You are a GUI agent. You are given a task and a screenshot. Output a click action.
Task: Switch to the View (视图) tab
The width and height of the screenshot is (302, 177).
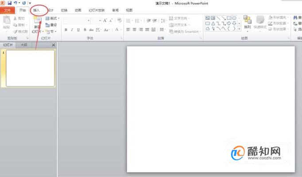pyautogui.click(x=129, y=10)
